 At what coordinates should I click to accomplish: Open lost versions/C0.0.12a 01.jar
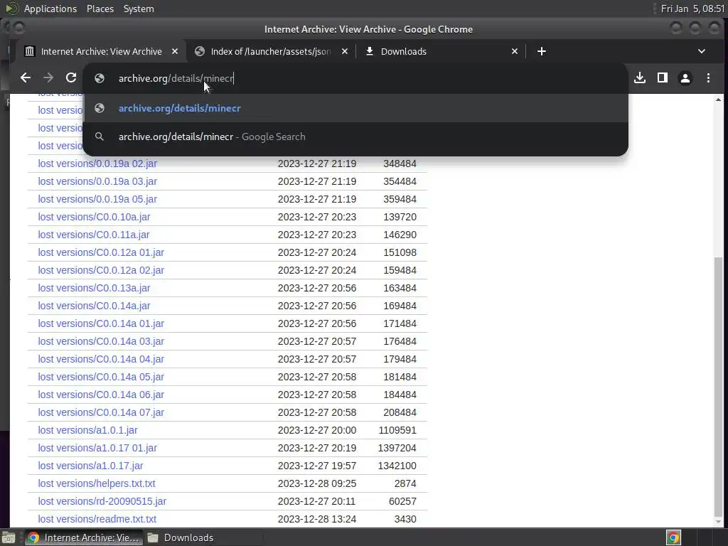coord(101,252)
